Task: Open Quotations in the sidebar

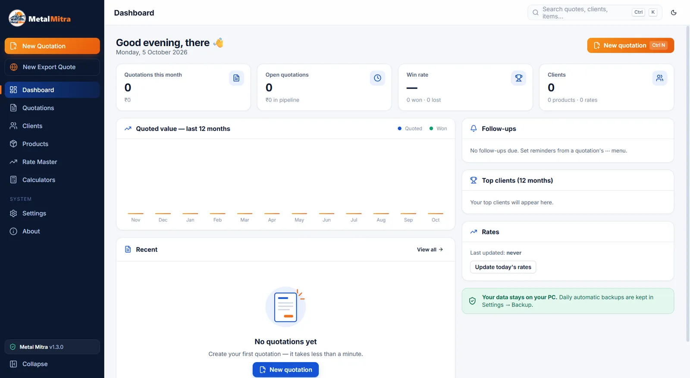Action: (52, 108)
